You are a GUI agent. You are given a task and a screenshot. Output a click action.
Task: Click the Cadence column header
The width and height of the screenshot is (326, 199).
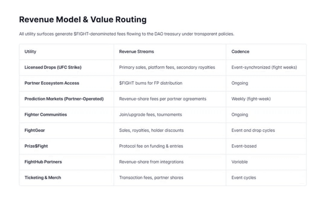pyautogui.click(x=240, y=52)
